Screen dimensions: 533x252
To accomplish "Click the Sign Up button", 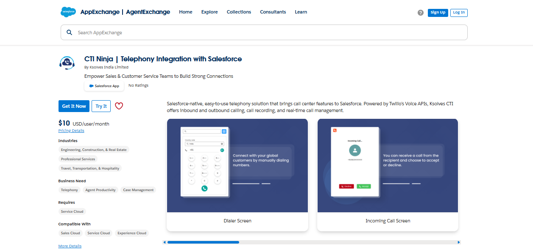I will pos(438,13).
